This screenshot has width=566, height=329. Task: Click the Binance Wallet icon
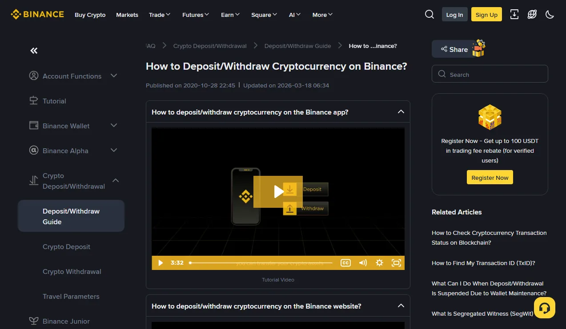coord(34,126)
